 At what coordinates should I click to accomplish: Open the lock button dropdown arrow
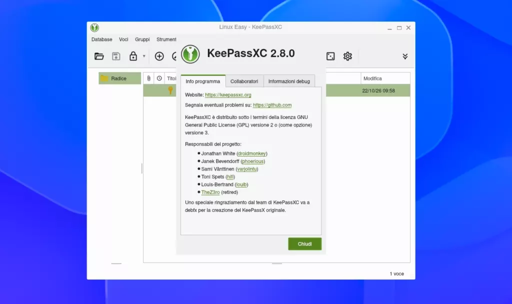click(144, 56)
